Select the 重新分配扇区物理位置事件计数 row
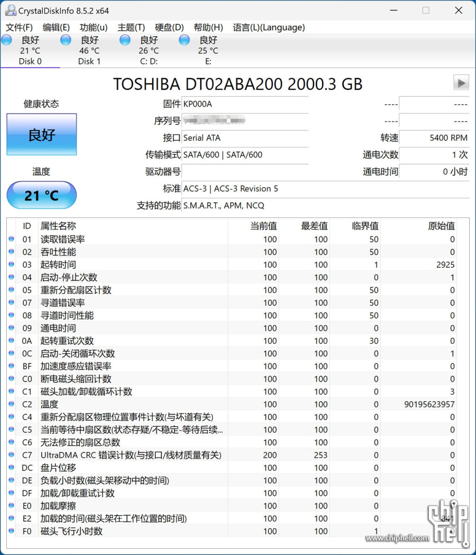The image size is (476, 555). 232,417
